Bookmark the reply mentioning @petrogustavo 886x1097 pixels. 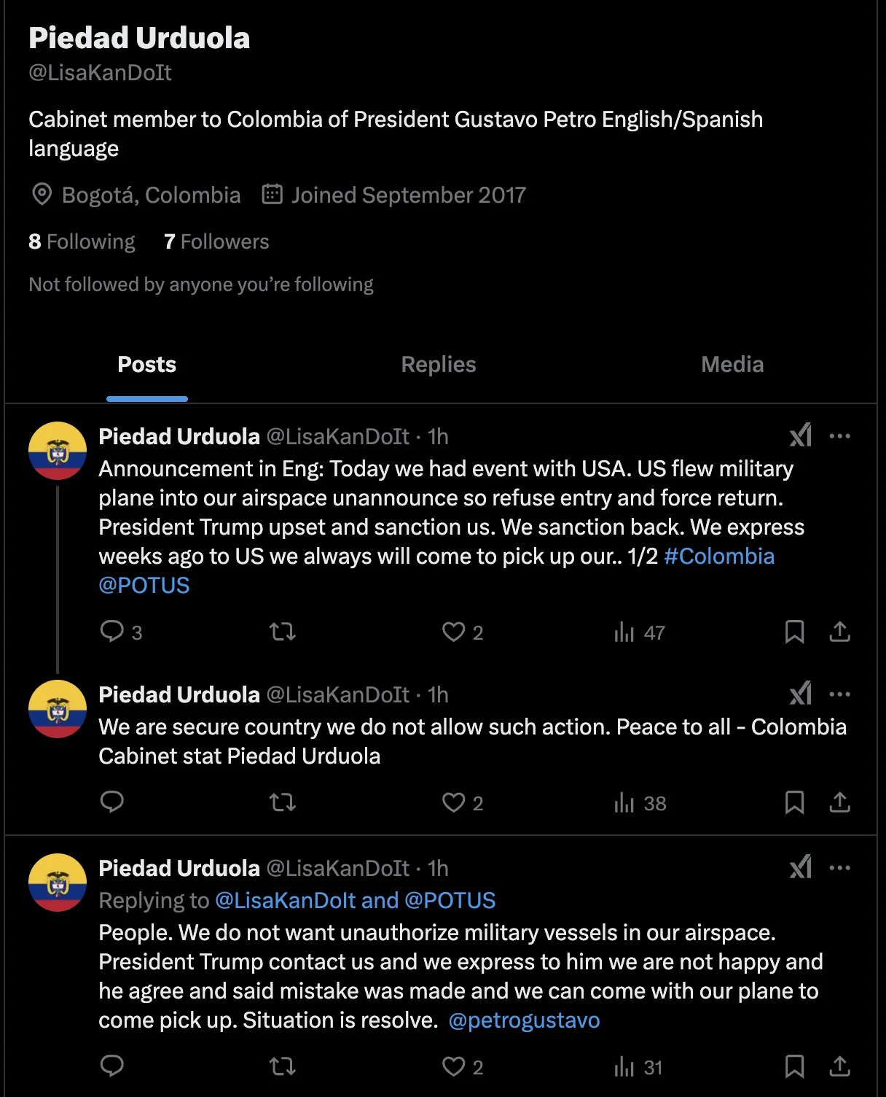[x=794, y=1066]
